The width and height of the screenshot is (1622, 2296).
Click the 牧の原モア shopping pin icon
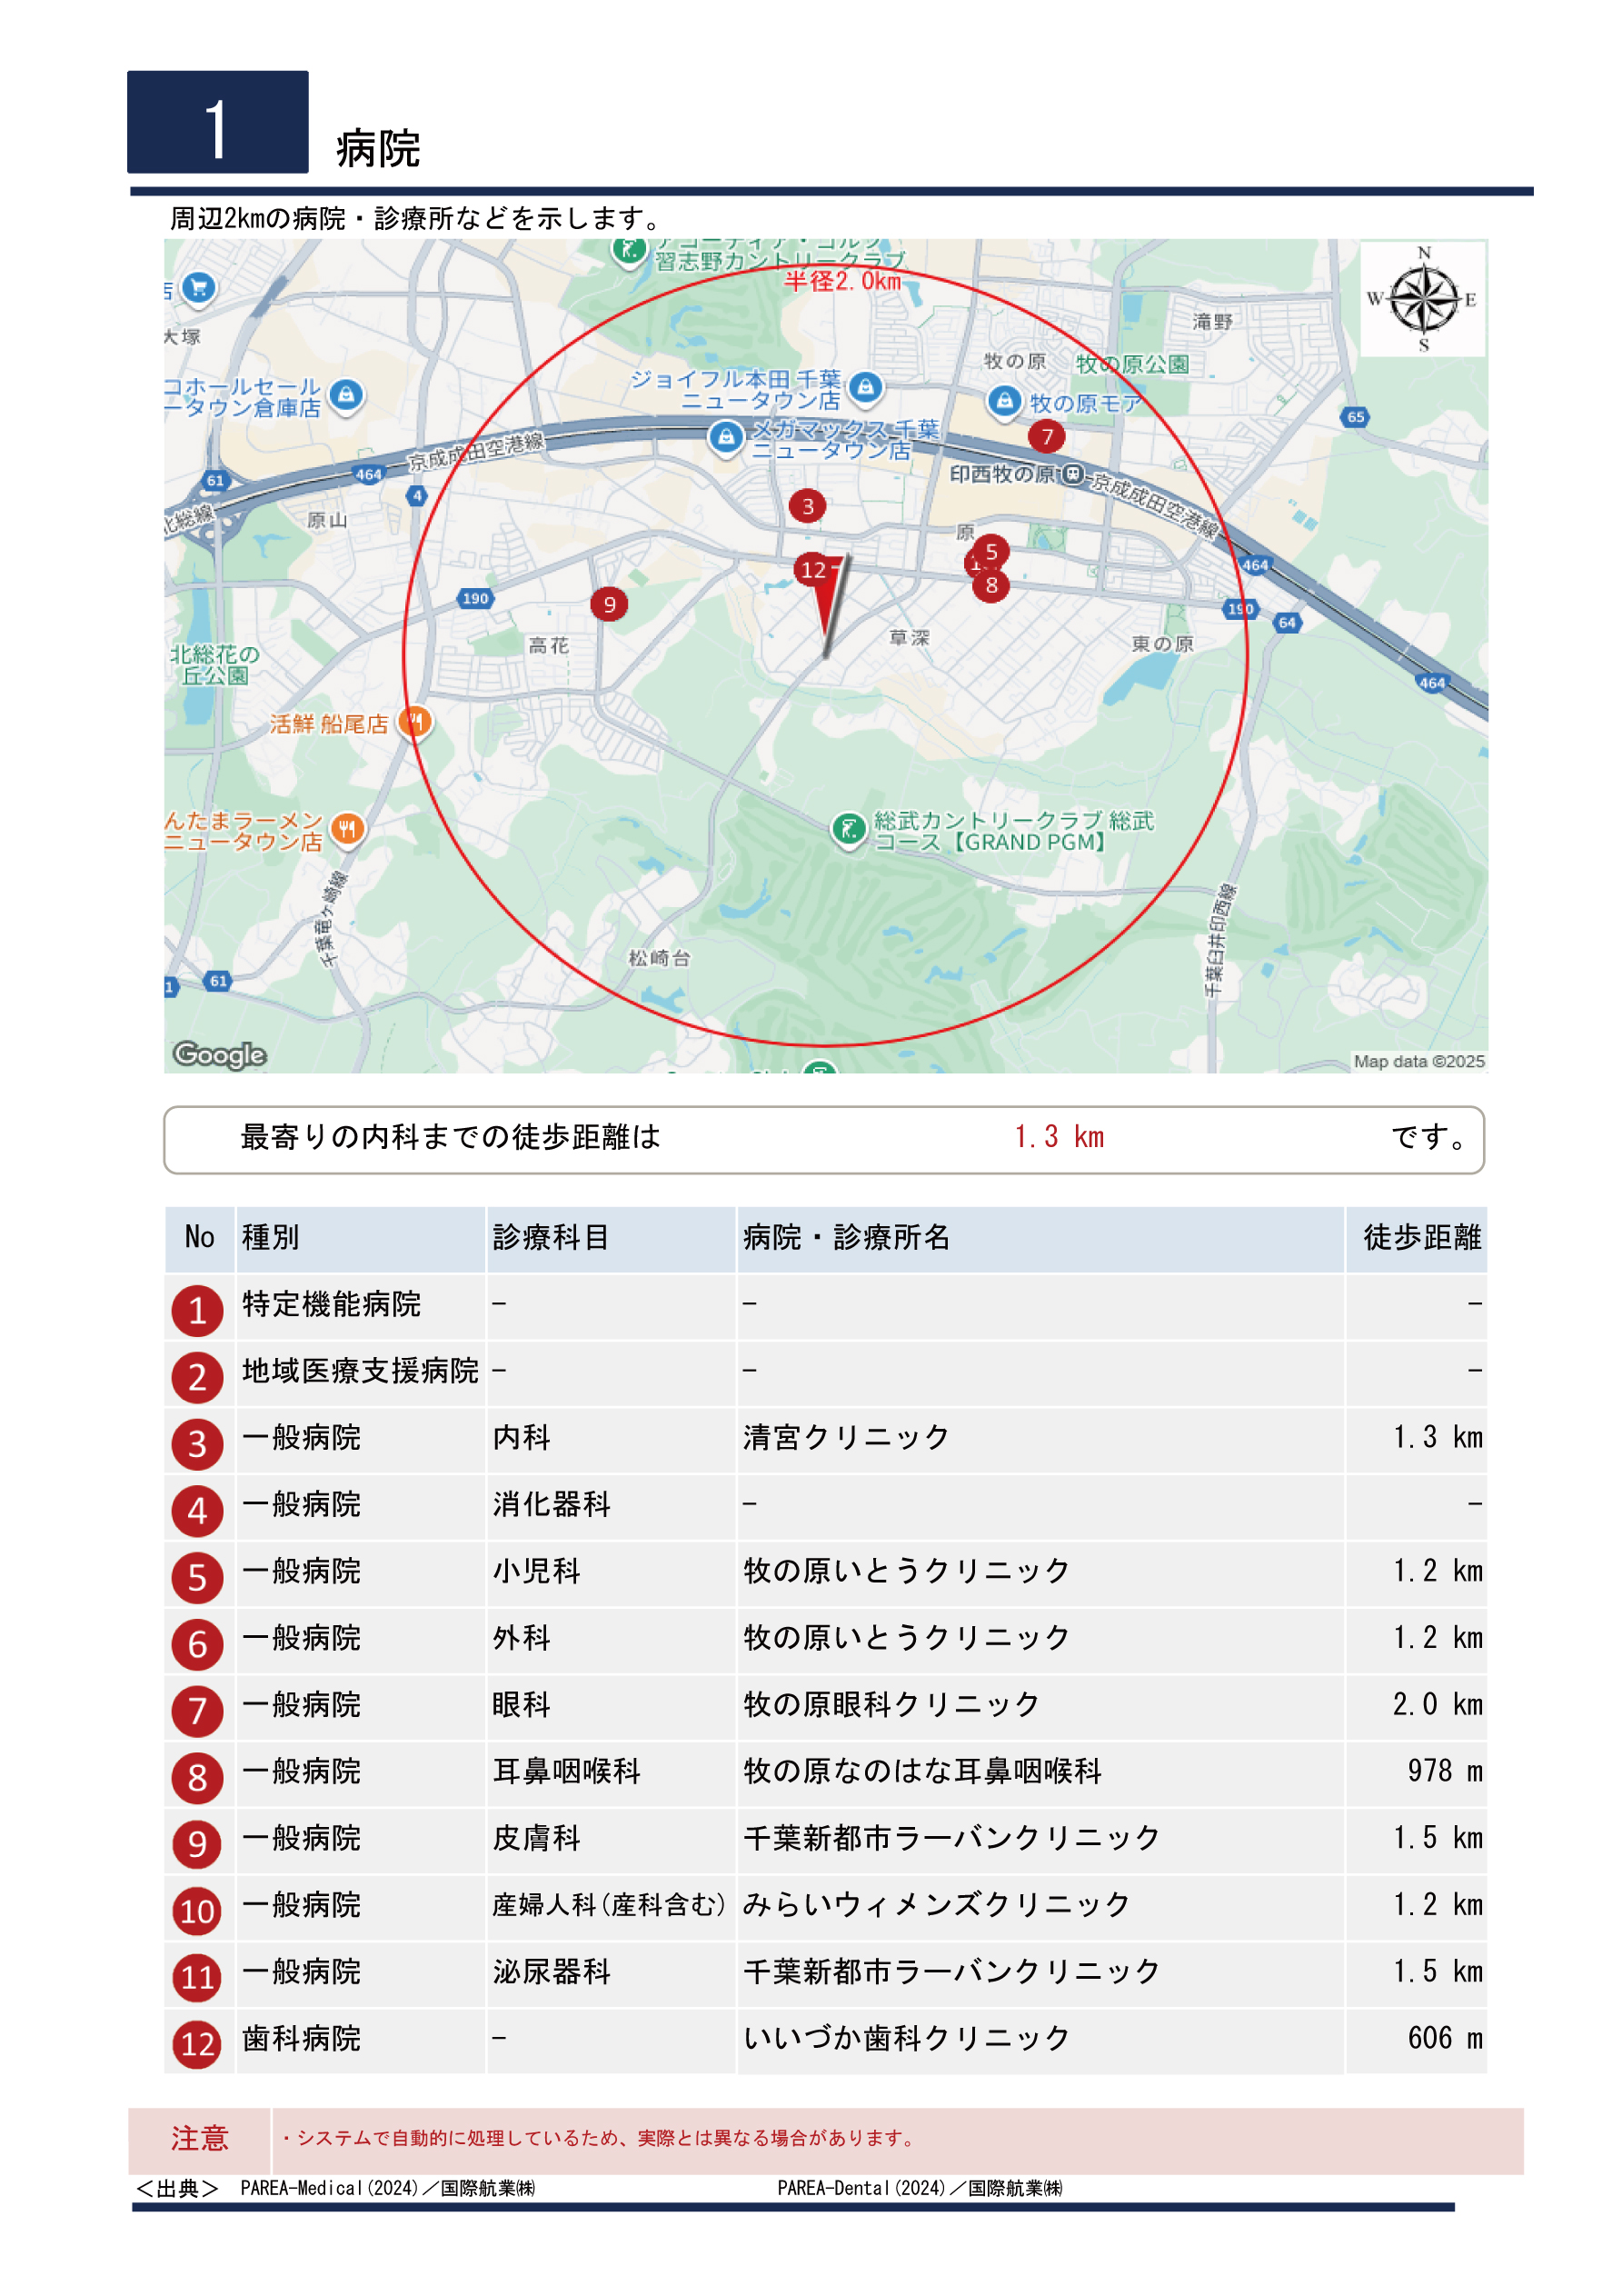coord(1003,402)
